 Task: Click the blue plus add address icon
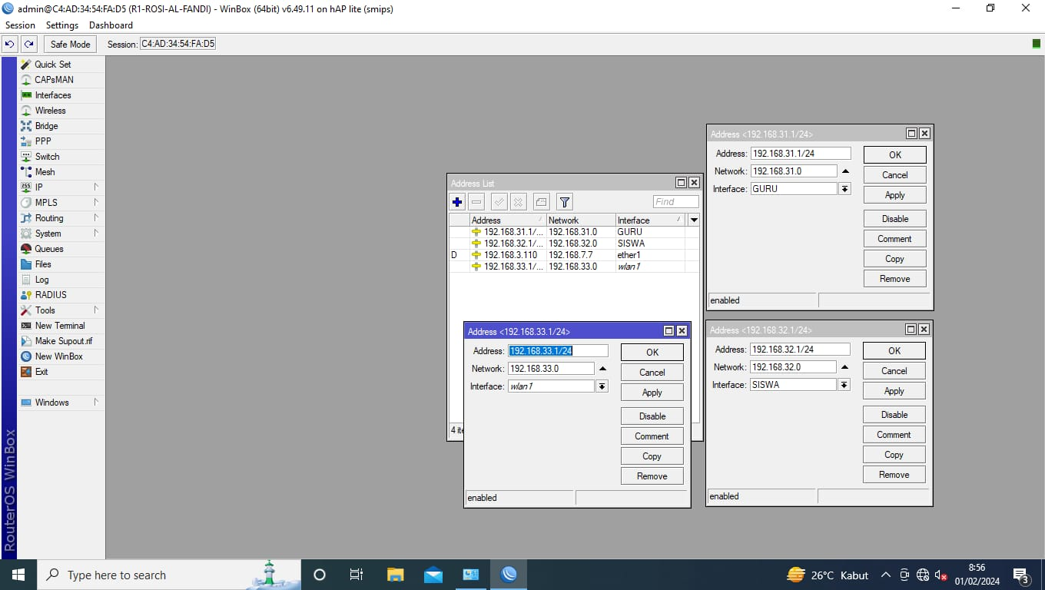pos(457,202)
